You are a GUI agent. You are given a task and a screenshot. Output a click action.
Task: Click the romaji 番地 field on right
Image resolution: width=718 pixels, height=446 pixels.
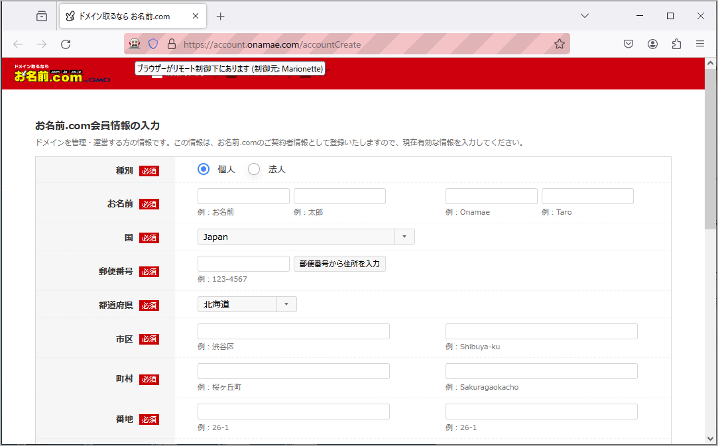click(541, 412)
